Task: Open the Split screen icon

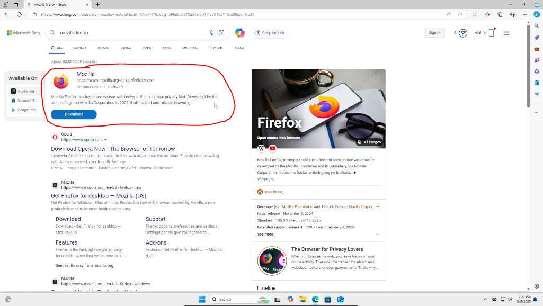Action: click(x=475, y=14)
